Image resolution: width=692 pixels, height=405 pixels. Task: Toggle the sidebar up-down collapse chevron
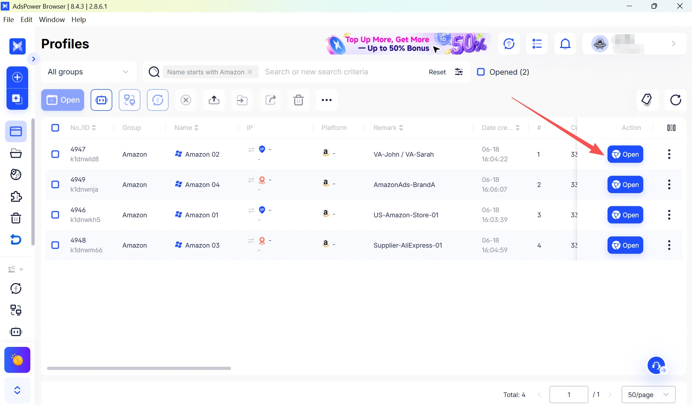pyautogui.click(x=17, y=390)
